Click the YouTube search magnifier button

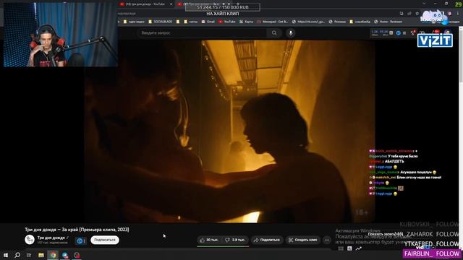point(274,33)
